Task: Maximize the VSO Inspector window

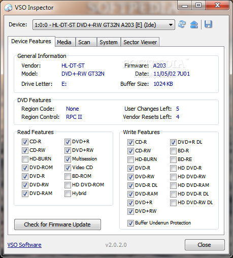Action: click(198, 6)
